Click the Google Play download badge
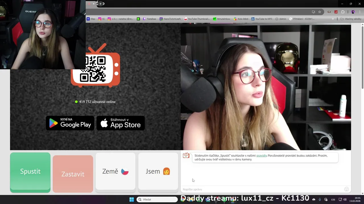364x204 pixels. click(70, 123)
